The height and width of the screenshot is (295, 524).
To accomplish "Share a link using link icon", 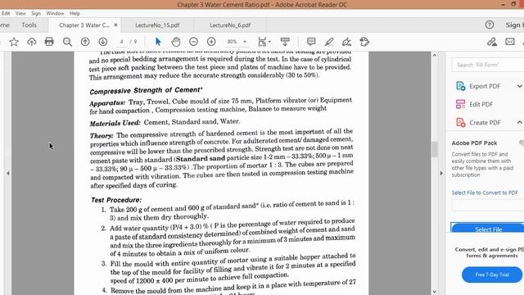I will coord(492,42).
